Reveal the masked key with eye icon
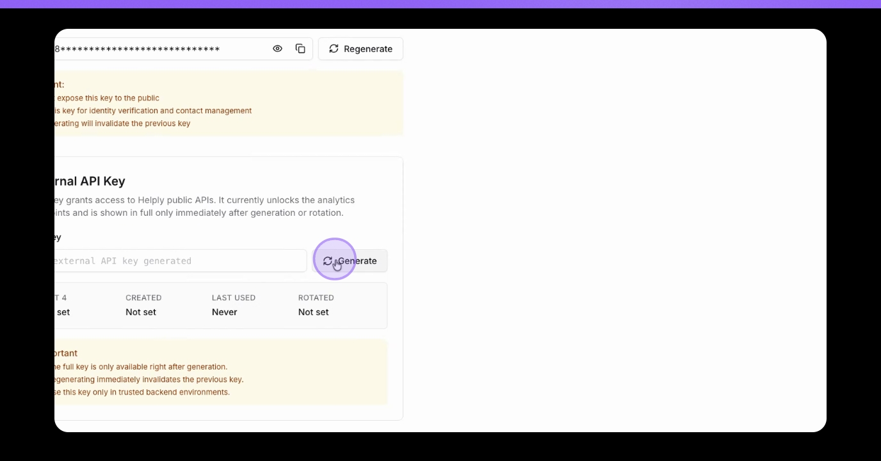This screenshot has height=461, width=881. [x=277, y=49]
